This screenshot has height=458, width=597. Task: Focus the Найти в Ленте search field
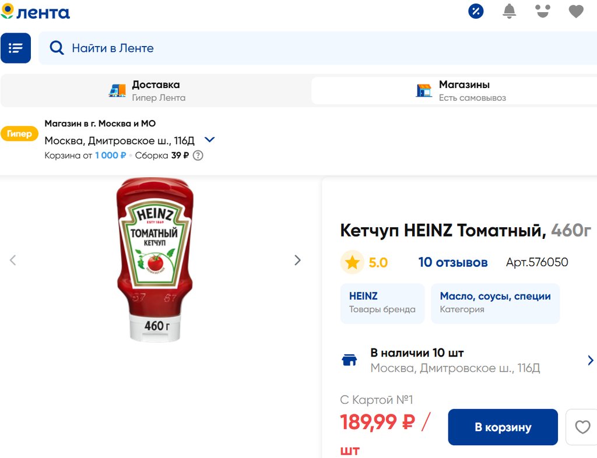tap(318, 48)
